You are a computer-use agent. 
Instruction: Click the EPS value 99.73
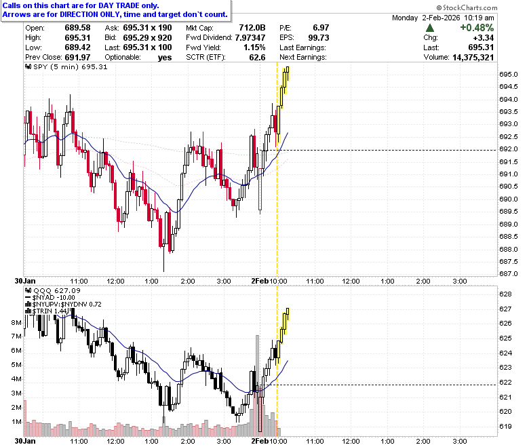pos(319,37)
